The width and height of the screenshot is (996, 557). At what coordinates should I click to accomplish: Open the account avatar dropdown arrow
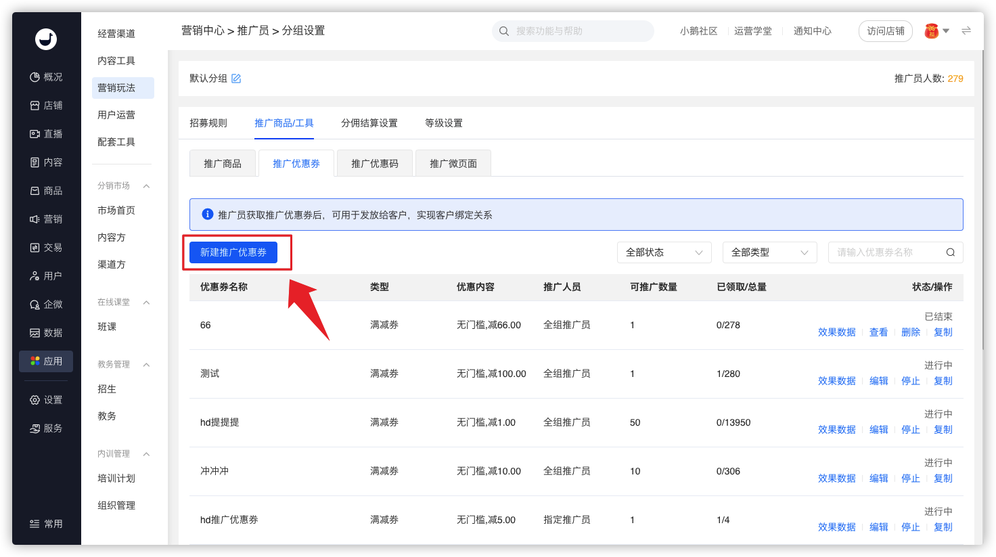(x=946, y=31)
